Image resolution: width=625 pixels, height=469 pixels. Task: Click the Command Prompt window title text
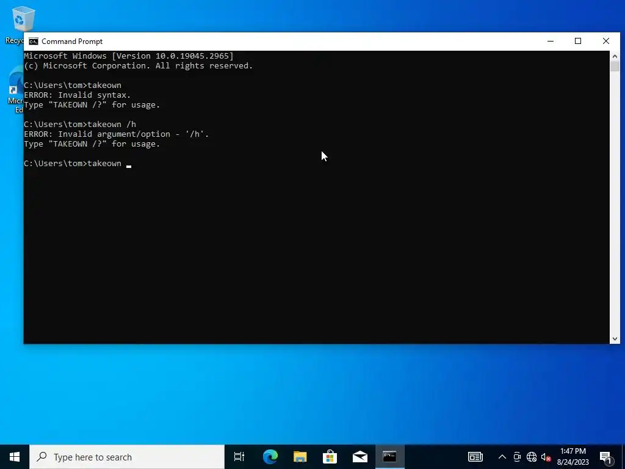pos(72,42)
